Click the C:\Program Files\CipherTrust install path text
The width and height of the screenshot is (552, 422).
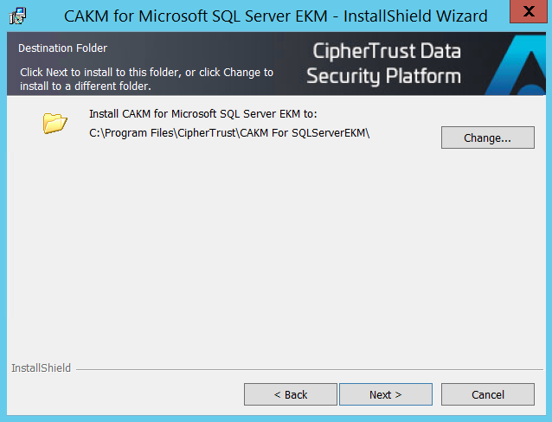[x=229, y=131]
